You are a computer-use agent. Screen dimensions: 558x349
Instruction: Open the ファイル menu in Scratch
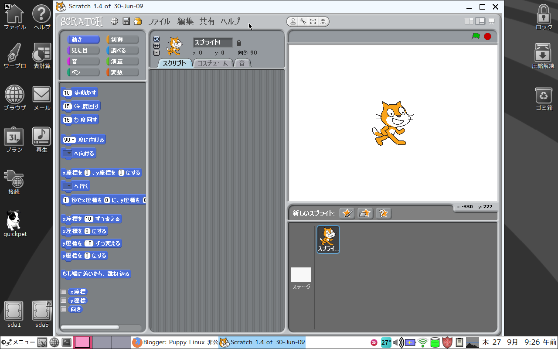coord(159,21)
